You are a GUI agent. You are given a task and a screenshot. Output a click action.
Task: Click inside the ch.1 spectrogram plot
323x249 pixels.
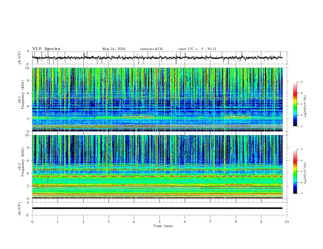pyautogui.click(x=159, y=99)
